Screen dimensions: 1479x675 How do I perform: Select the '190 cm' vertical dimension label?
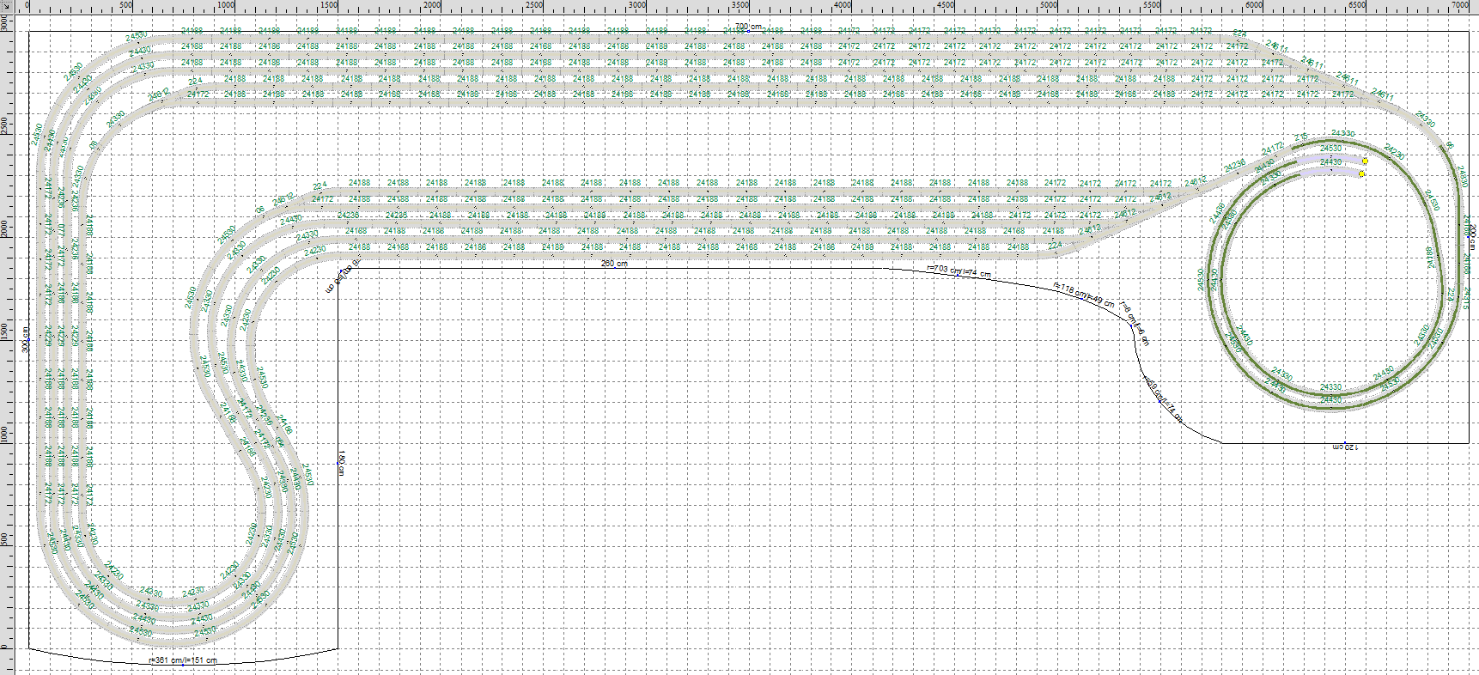pos(341,462)
